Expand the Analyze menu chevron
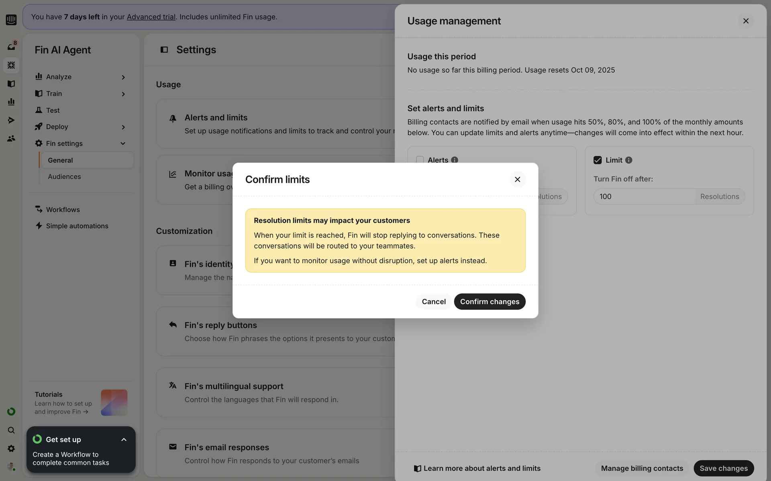771x481 pixels. [123, 77]
